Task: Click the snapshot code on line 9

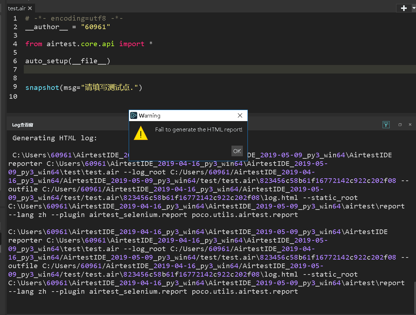Action: tap(84, 87)
